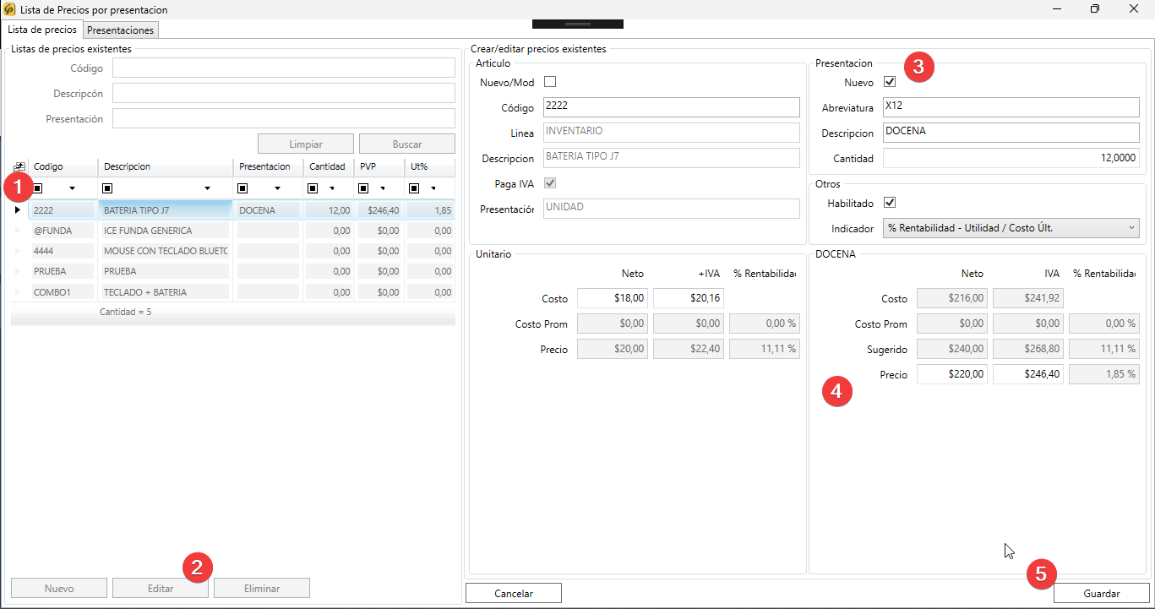Focus the Descripcón search field
1155x609 pixels.
point(284,93)
